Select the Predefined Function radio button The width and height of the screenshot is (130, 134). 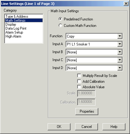[60, 19]
